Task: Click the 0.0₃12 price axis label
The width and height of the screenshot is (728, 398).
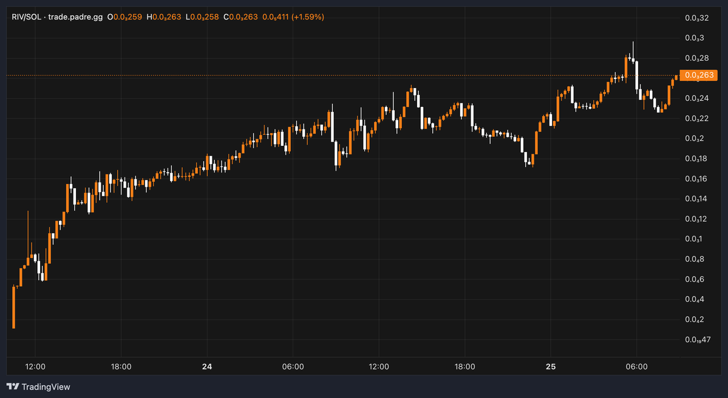Action: [697, 219]
